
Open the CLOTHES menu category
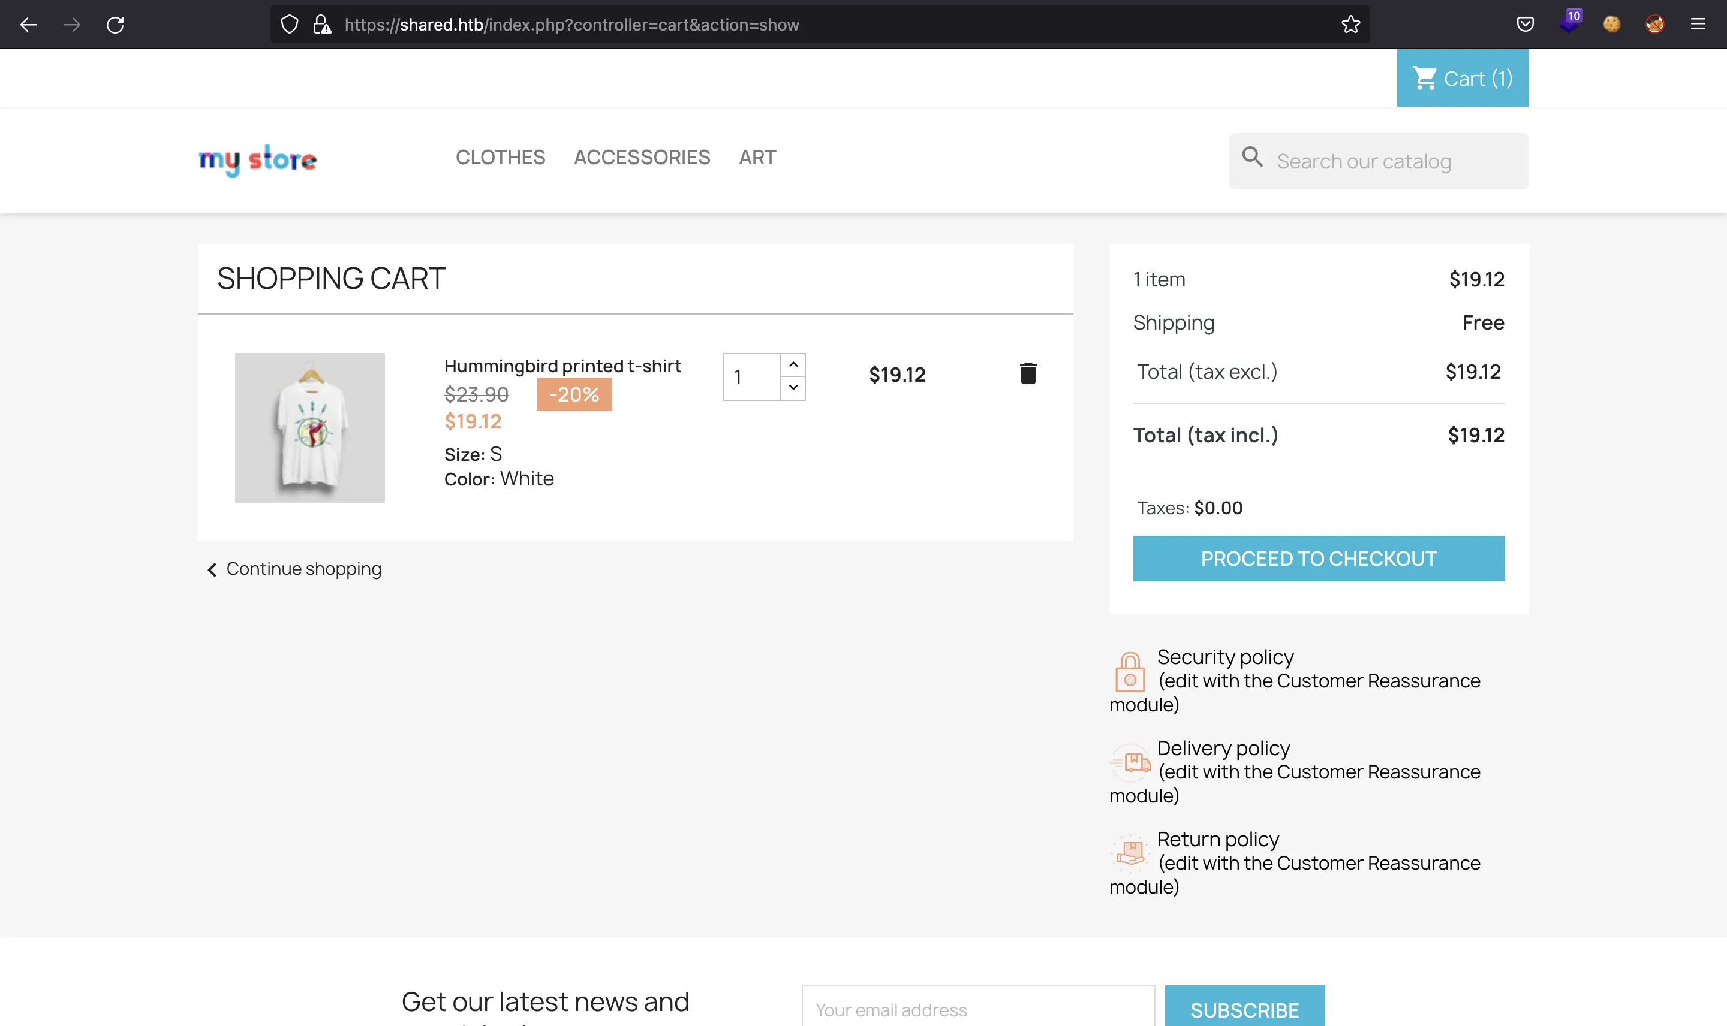tap(500, 156)
